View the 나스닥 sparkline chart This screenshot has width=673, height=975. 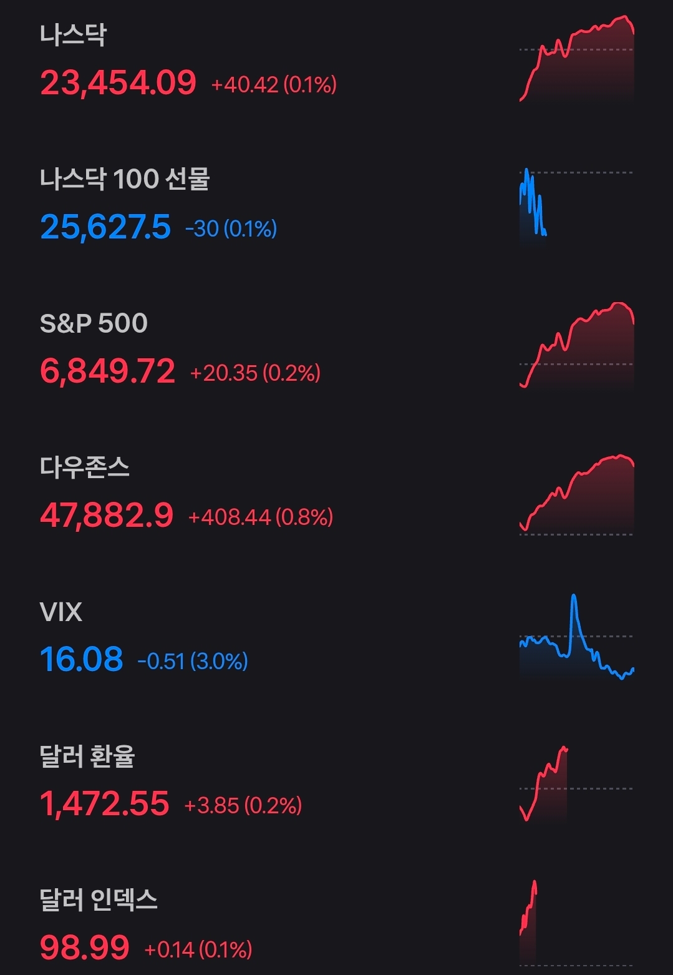point(576,59)
